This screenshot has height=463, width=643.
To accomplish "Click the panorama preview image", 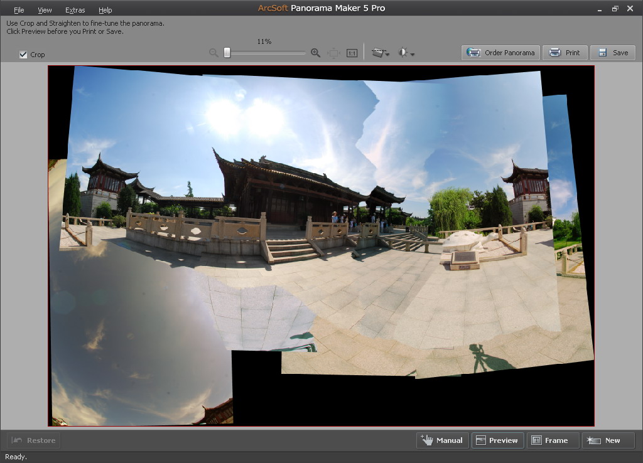I will click(x=321, y=245).
